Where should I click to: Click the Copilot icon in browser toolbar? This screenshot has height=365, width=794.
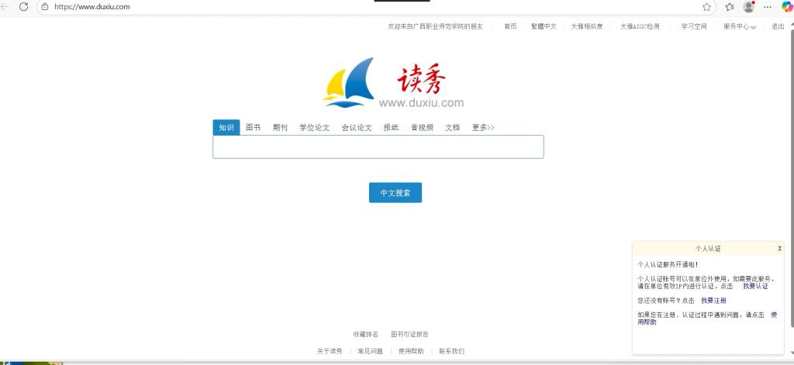(786, 6)
